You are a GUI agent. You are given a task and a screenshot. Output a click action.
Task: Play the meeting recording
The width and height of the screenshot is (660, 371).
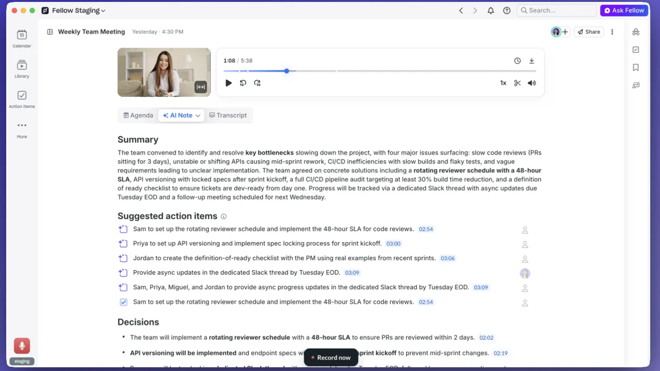click(x=229, y=83)
